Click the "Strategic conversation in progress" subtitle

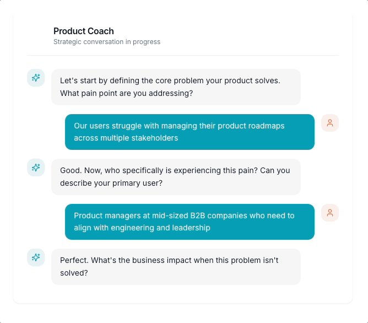[x=107, y=42]
